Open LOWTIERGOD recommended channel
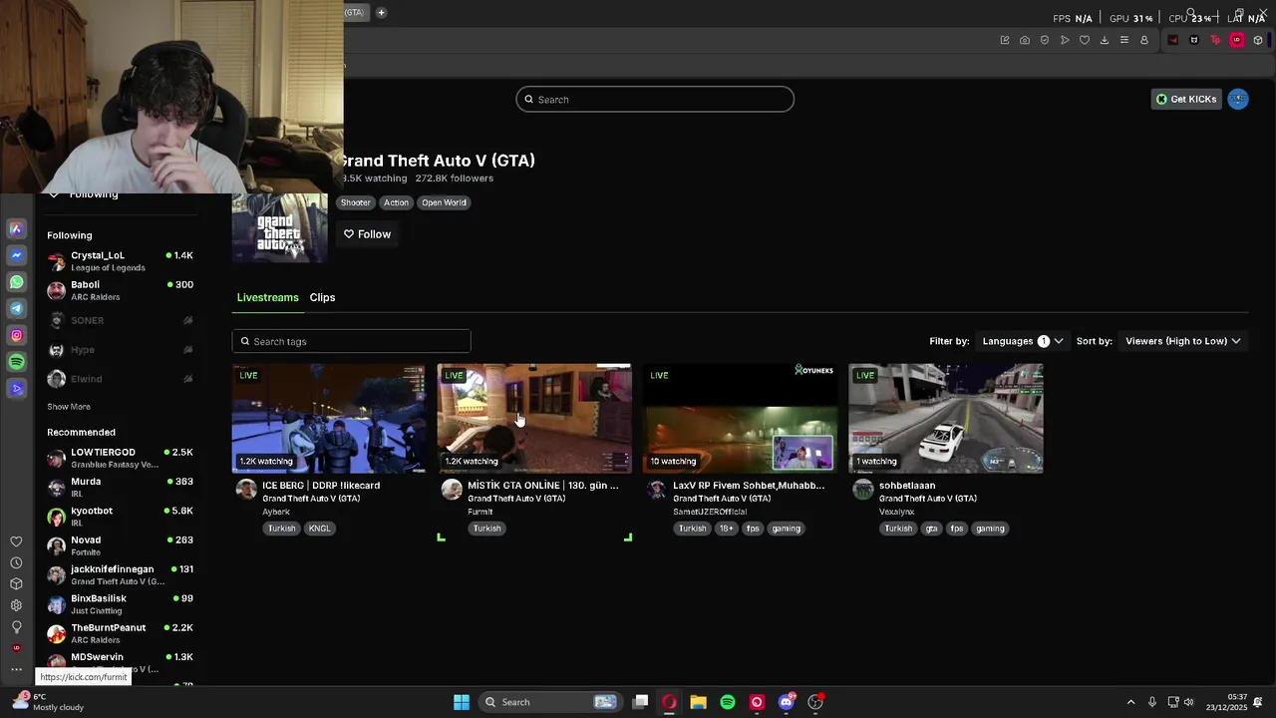The width and height of the screenshot is (1276, 718). pyautogui.click(x=120, y=458)
